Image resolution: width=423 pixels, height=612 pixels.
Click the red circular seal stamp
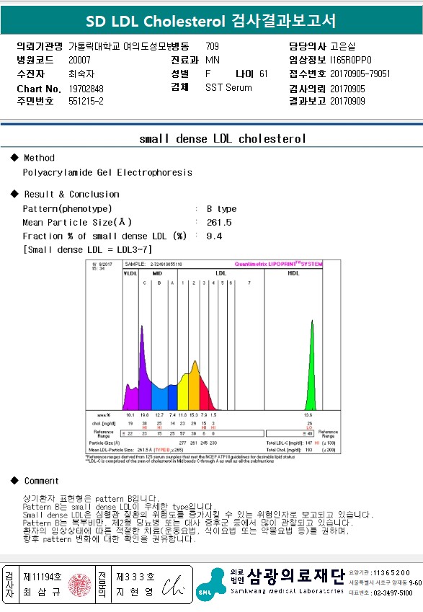[79, 585]
